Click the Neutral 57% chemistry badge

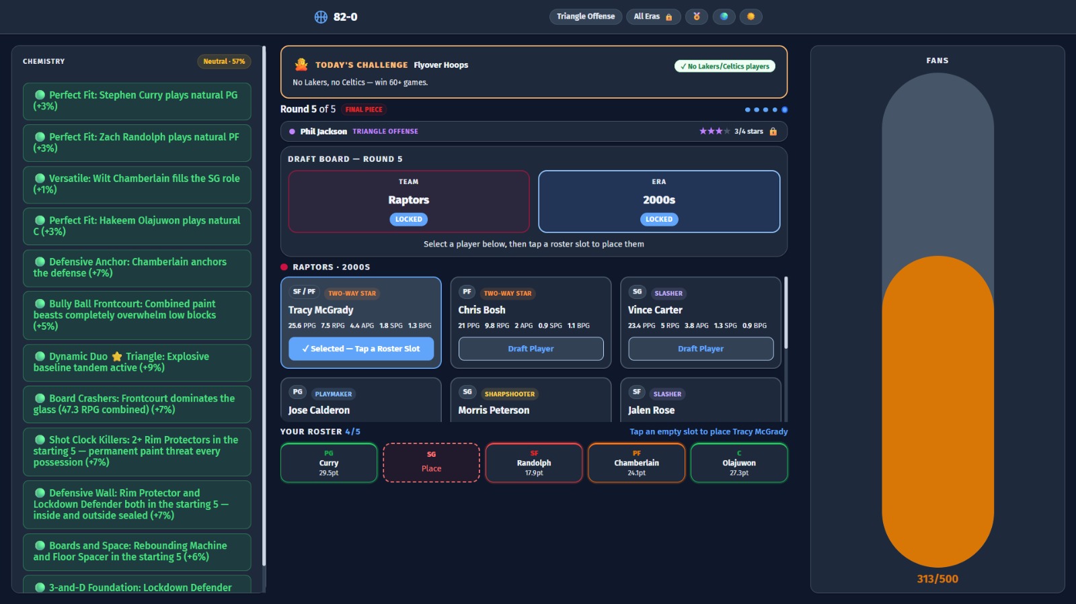(224, 61)
